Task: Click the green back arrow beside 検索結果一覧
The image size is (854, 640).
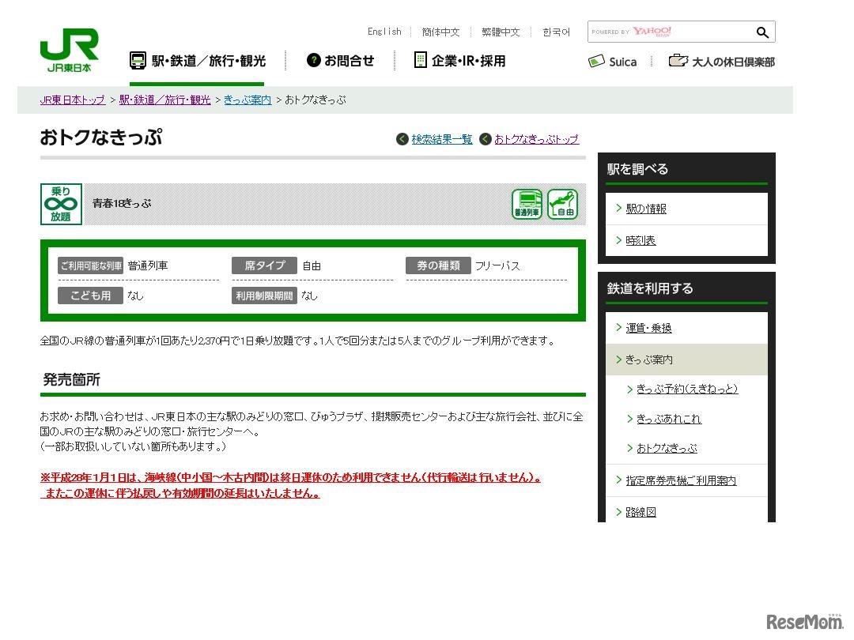Action: click(x=402, y=139)
